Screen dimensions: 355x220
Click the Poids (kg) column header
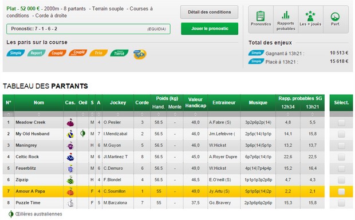click(x=167, y=98)
